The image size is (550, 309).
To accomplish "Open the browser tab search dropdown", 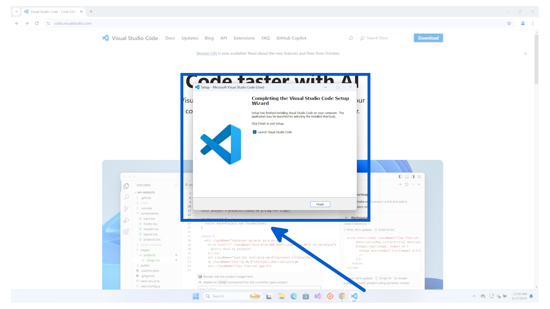I will click(x=16, y=11).
